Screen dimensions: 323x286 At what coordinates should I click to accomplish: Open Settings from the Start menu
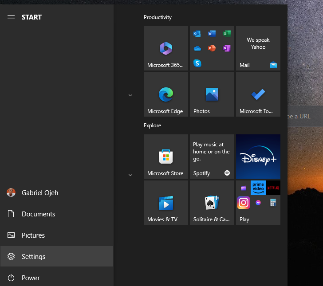point(57,256)
